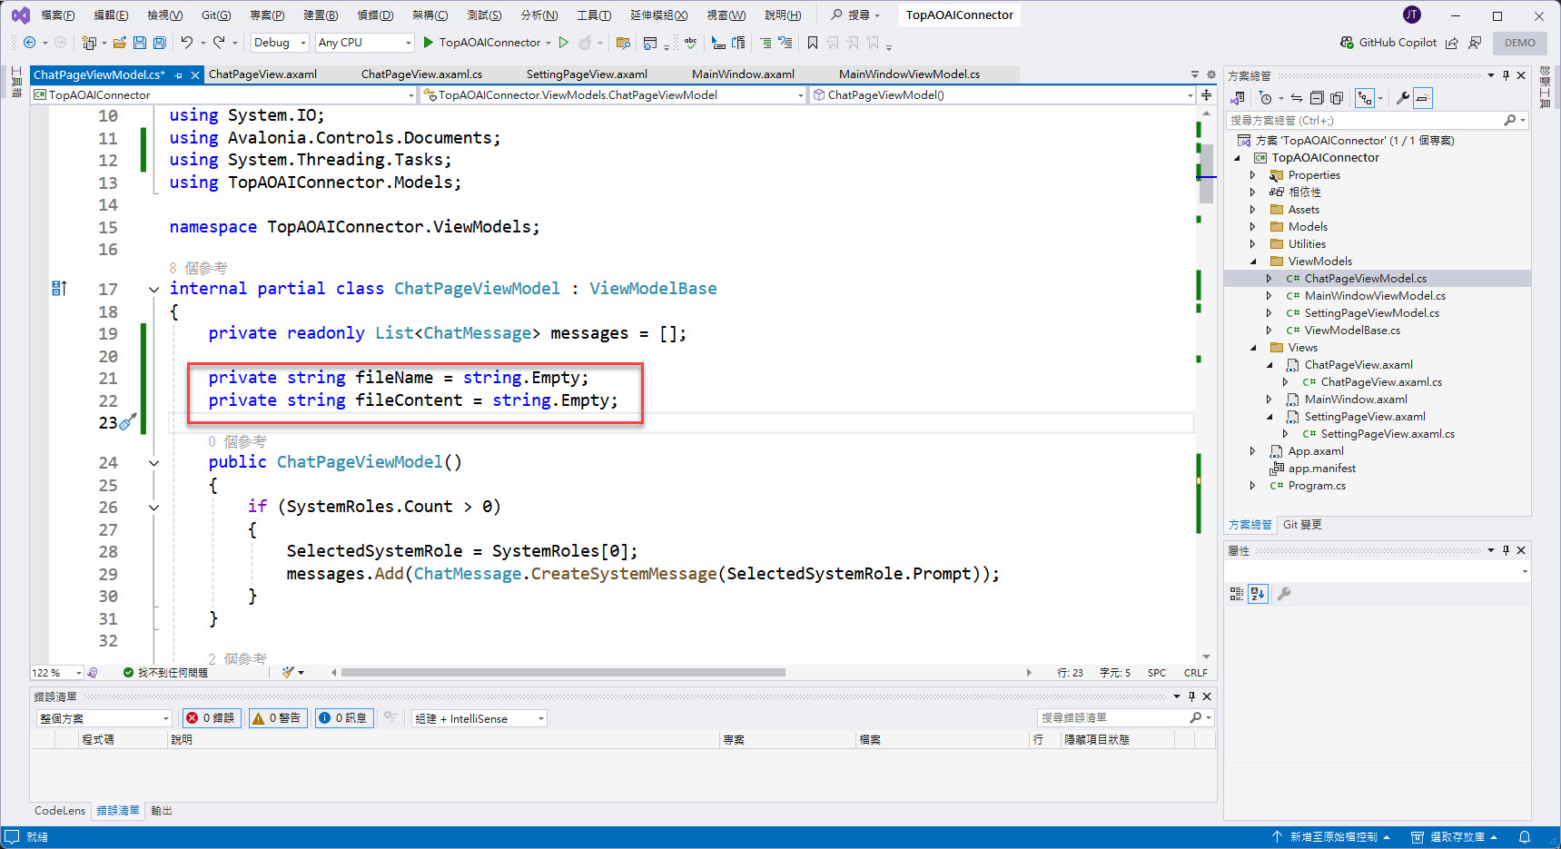Click the spell checker abc icon

pos(691,43)
